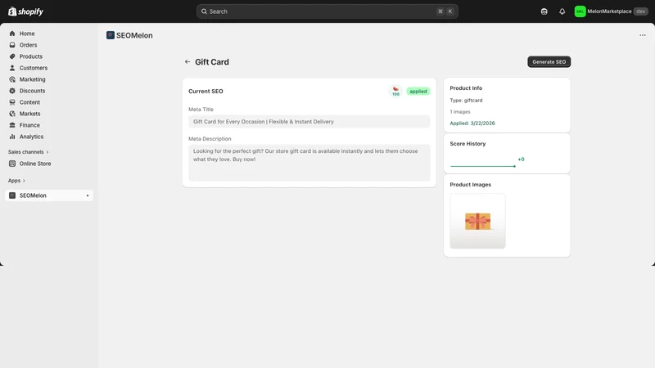The image size is (655, 368).
Task: Open the Sidekick assistant icon
Action: (544, 11)
